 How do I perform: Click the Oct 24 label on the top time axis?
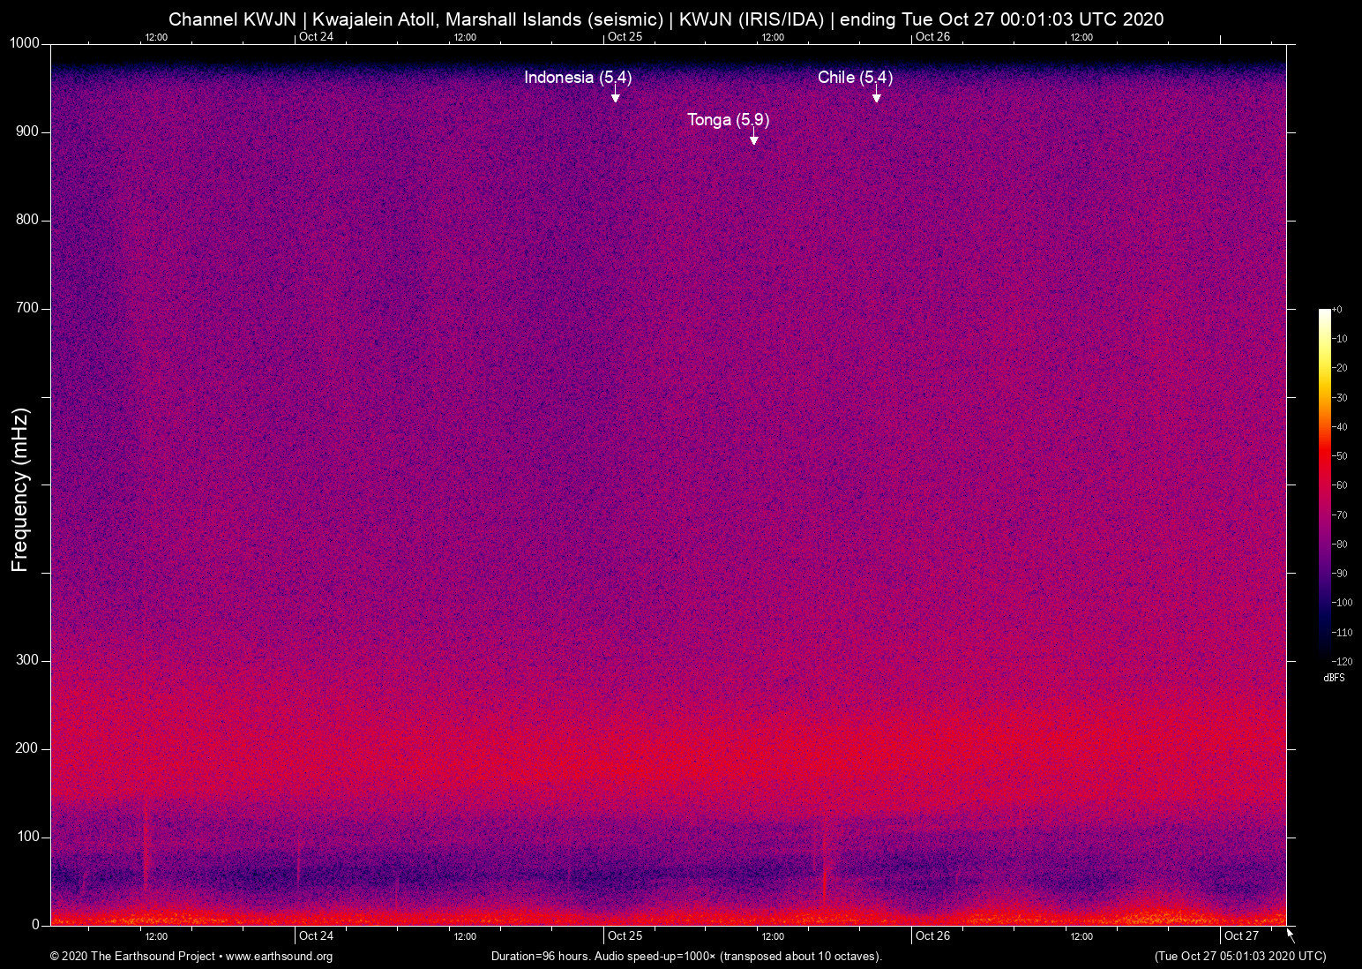coord(316,36)
